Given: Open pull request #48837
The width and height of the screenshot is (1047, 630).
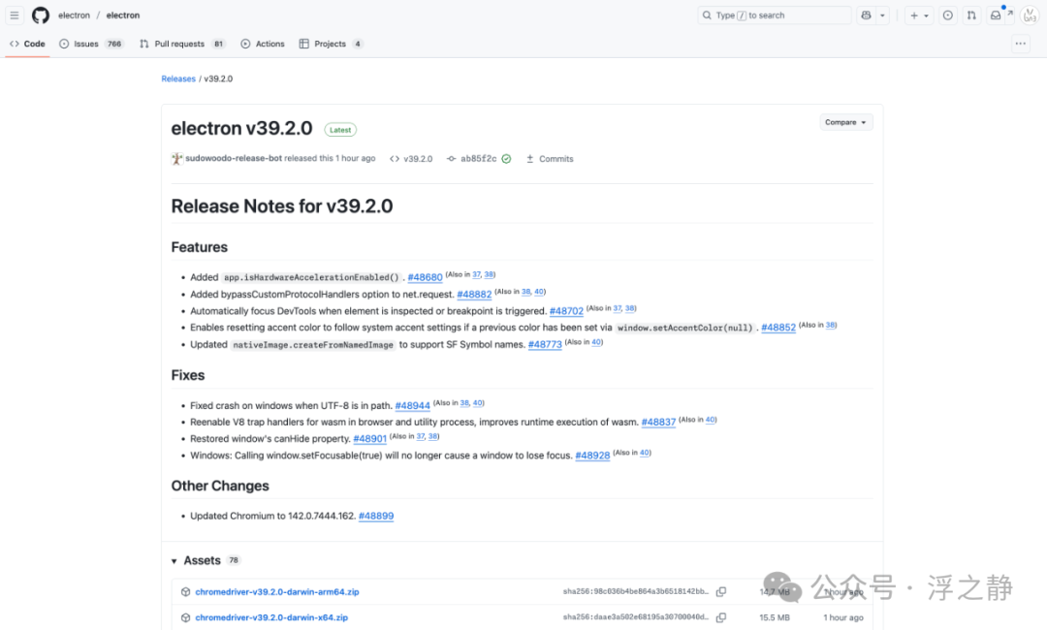Looking at the screenshot, I should tap(658, 423).
